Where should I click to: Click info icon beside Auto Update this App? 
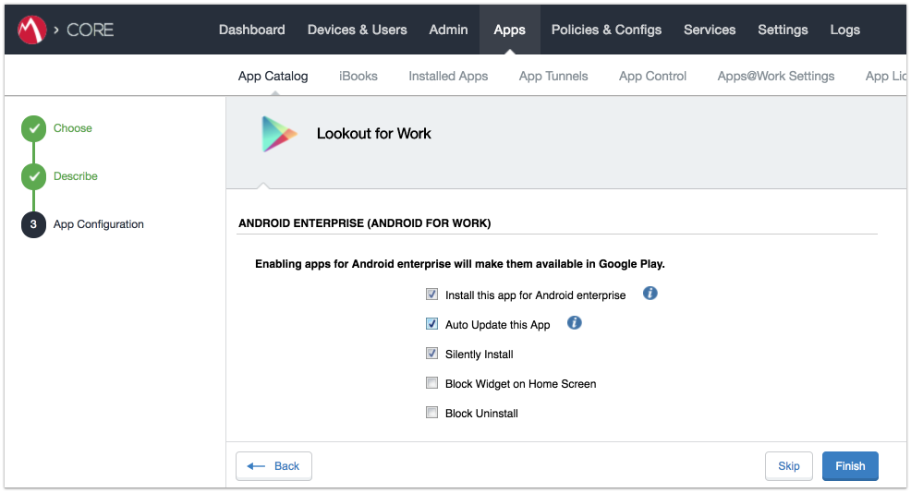coord(574,323)
